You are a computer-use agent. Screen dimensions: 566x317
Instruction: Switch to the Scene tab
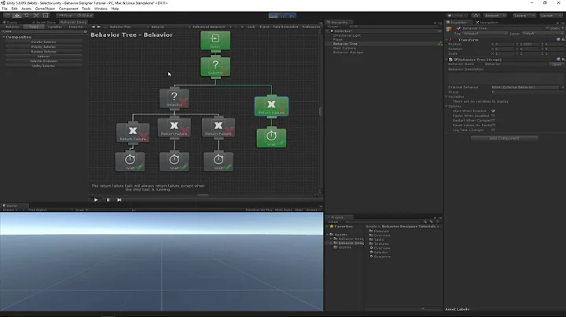pyautogui.click(x=10, y=22)
